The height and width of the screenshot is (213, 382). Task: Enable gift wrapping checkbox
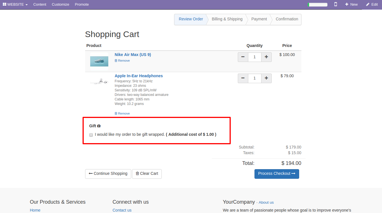tap(91, 135)
